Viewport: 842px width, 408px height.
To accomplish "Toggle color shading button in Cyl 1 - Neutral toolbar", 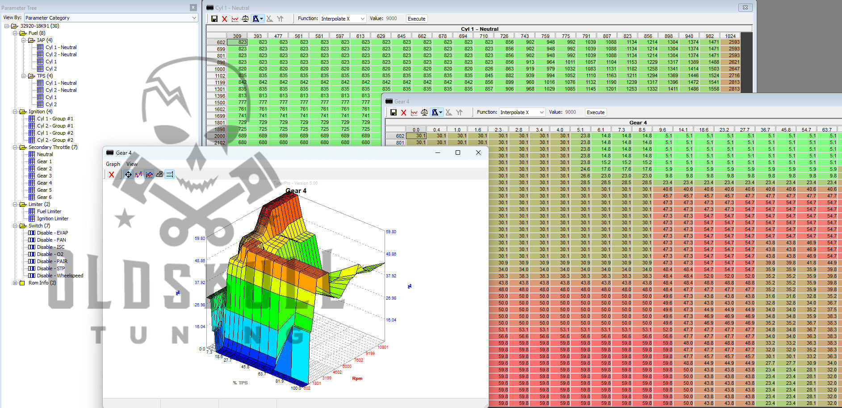I will 256,19.
